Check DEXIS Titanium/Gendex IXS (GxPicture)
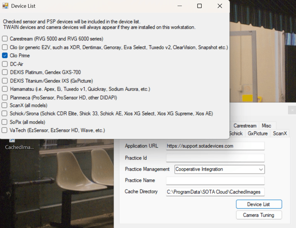The width and height of the screenshot is (296, 228). (x=5, y=81)
